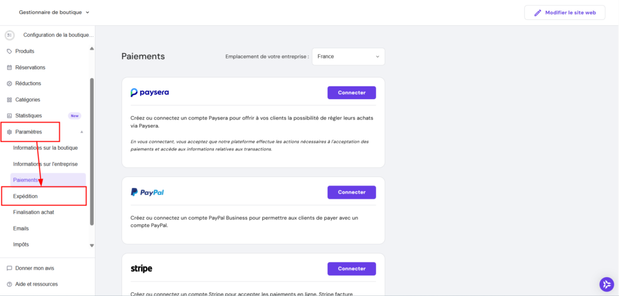Click Connecter for PayPal
Viewport: 619px width, 296px height.
point(351,192)
